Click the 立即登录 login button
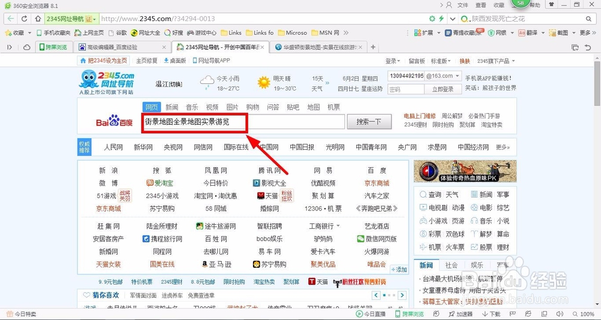This screenshot has width=601, height=320. [x=443, y=89]
